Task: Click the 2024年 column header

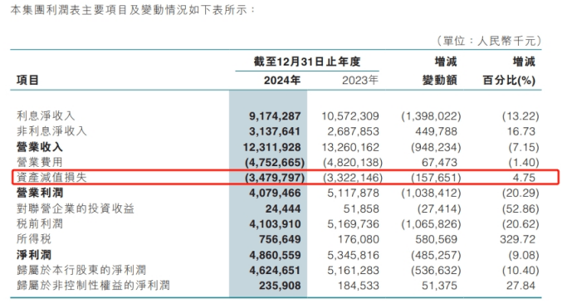Action: (282, 80)
